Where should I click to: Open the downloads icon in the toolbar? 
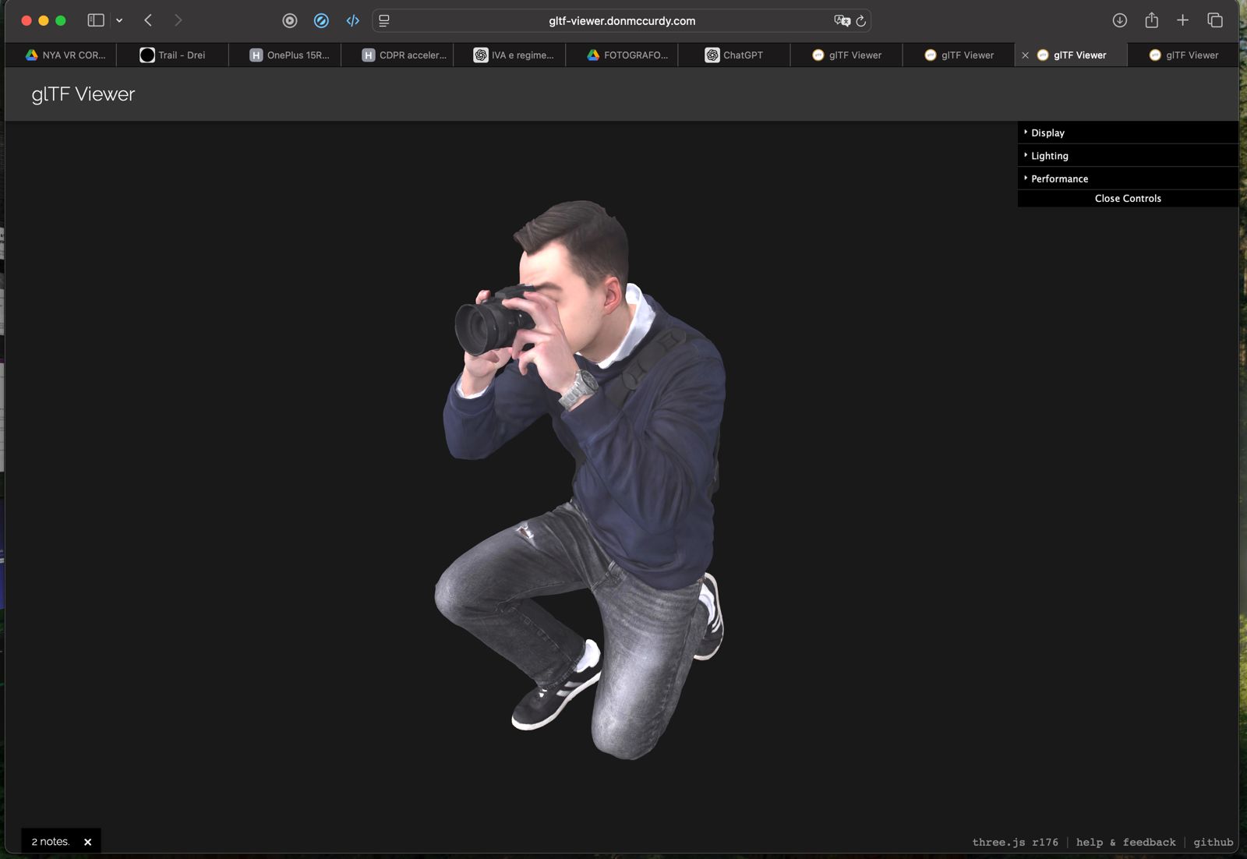1120,20
